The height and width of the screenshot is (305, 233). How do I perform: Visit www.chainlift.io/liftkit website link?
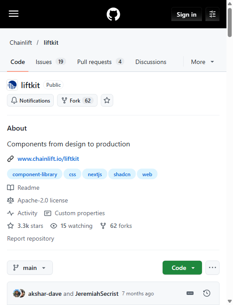(x=48, y=159)
